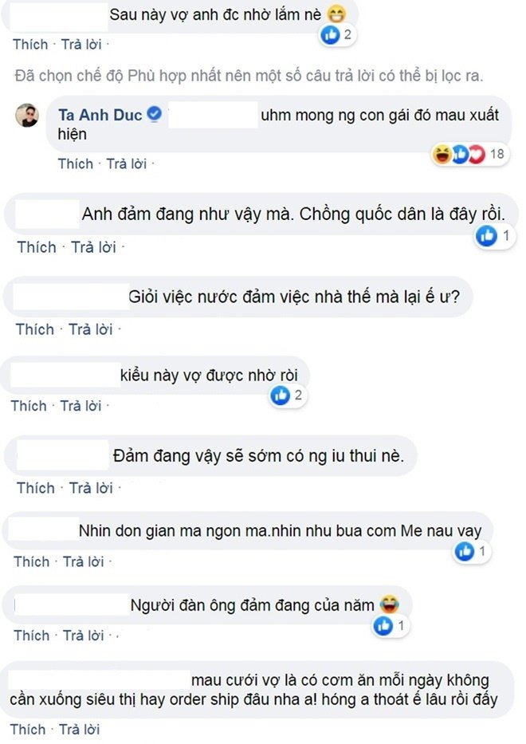Click 'Thích' under Ta Anh Duc's reply

[x=76, y=163]
